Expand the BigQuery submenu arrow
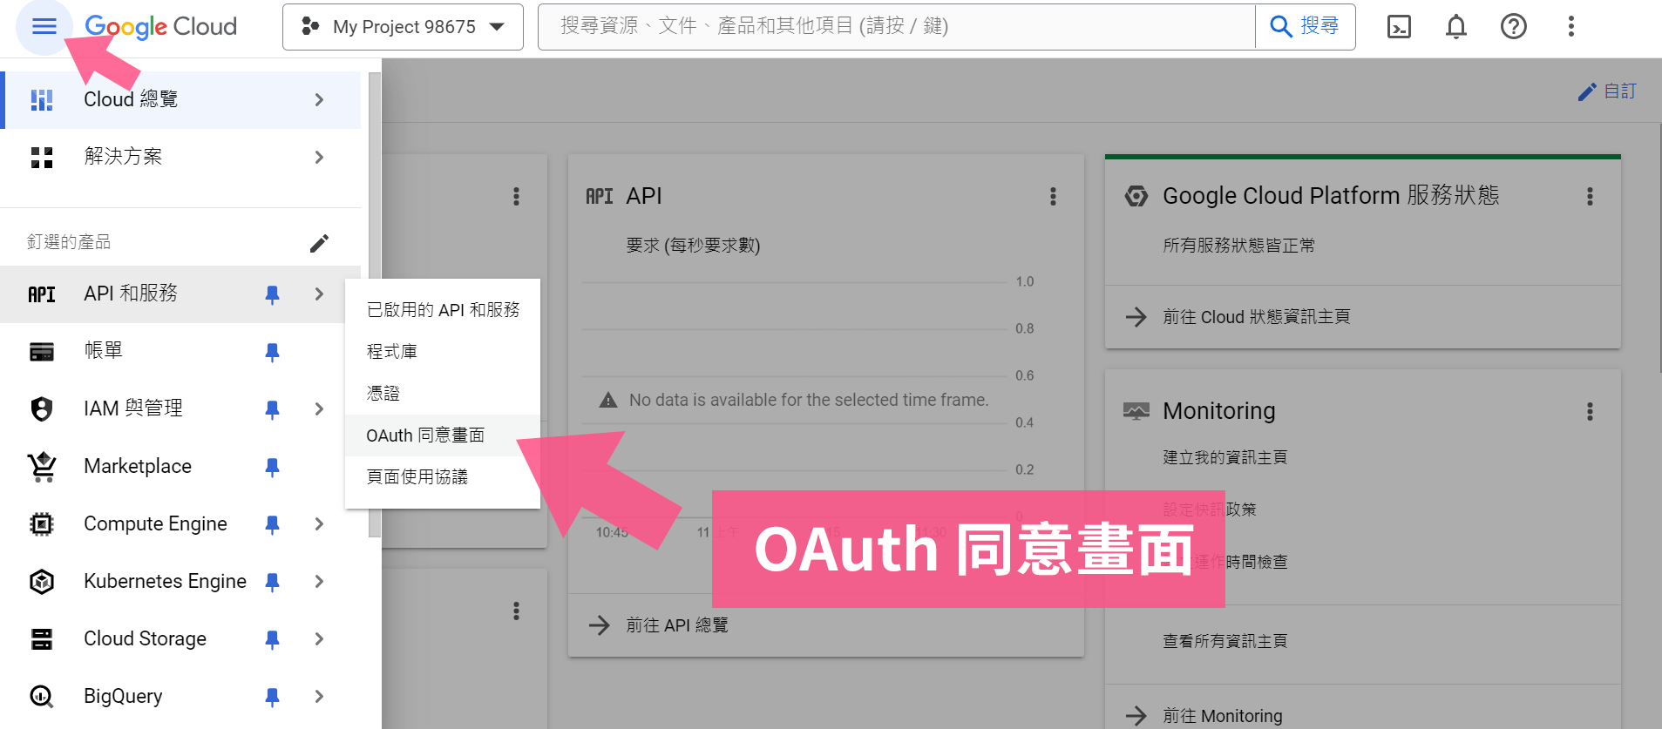Screen dimensions: 1662x729 point(319,697)
